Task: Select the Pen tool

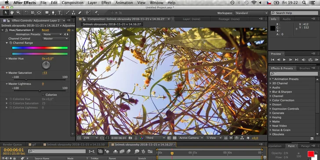Action: pos(53,13)
